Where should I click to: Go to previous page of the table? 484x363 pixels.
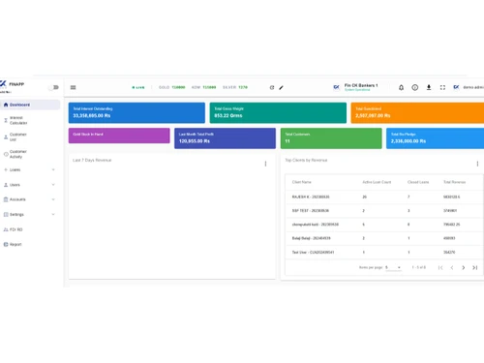pyautogui.click(x=452, y=267)
